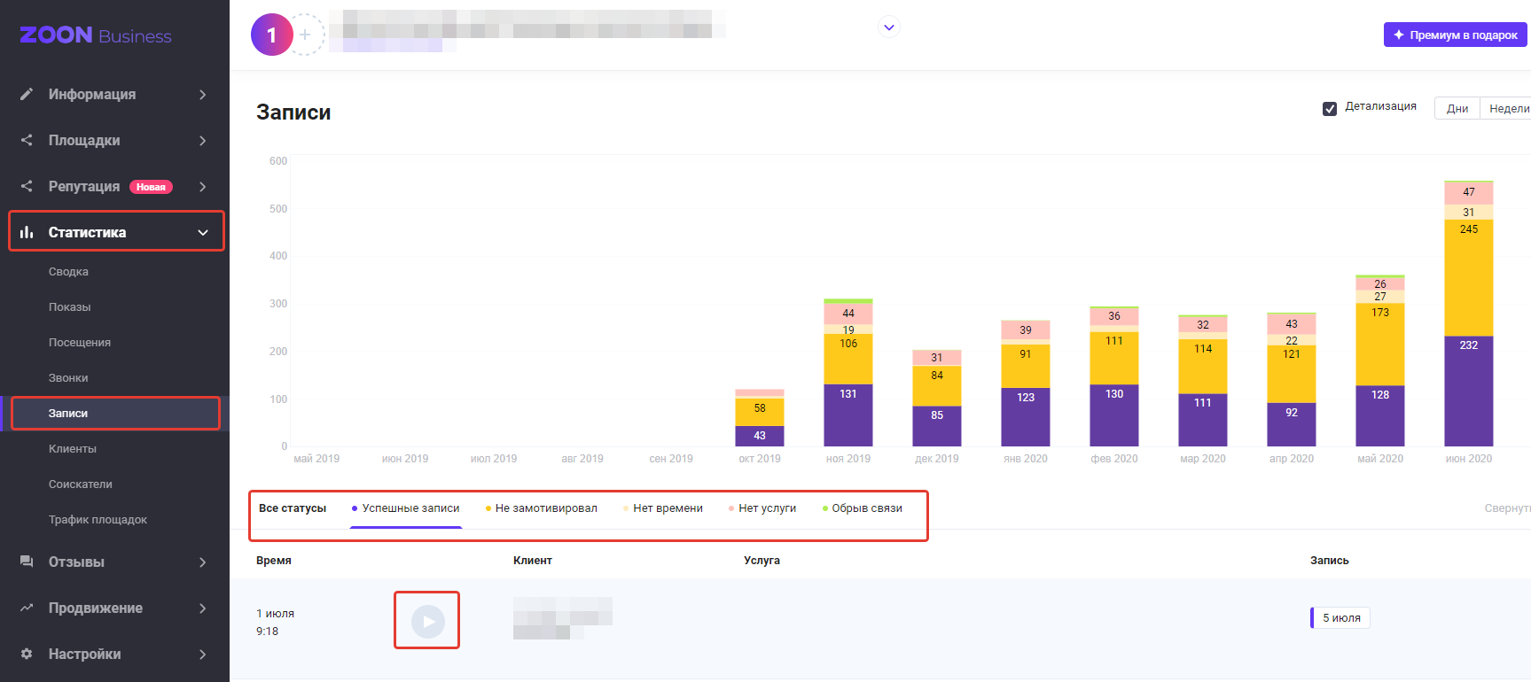
Task: Expand the Настройки menu chevron
Action: (x=203, y=654)
